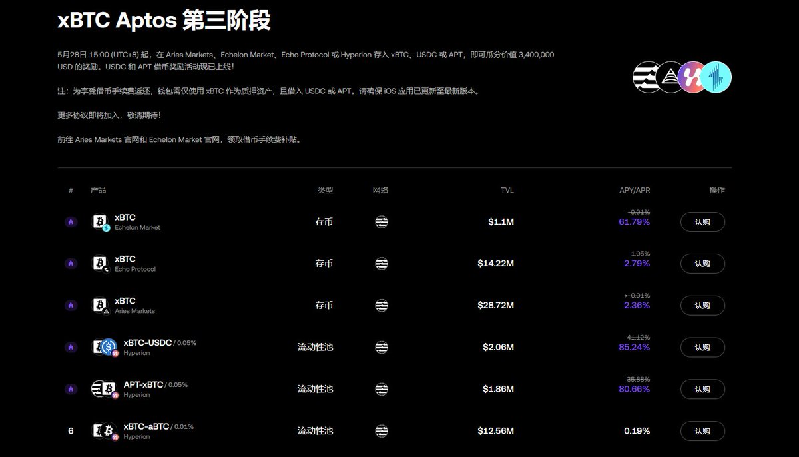Click the $2.06M TVL value
The height and width of the screenshot is (457, 799).
point(498,347)
